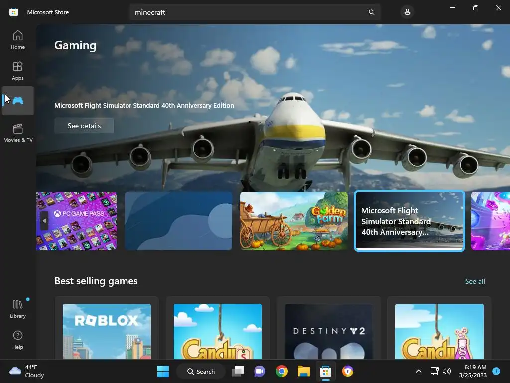Open the Teams Chat taskbar icon
This screenshot has width=510, height=383.
(260, 371)
